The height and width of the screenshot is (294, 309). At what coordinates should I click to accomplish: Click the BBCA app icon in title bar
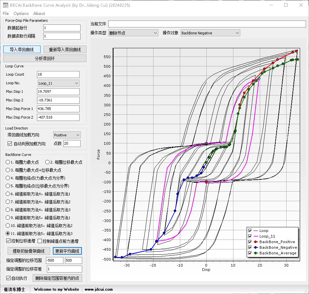coord(6,5)
